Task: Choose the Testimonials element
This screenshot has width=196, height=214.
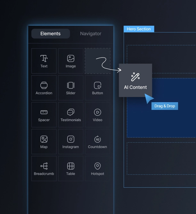Action: [x=70, y=115]
